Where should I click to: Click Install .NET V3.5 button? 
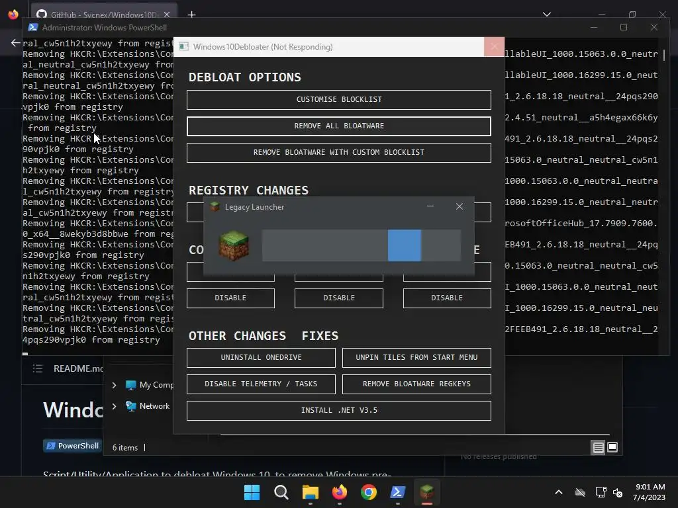[338, 410]
